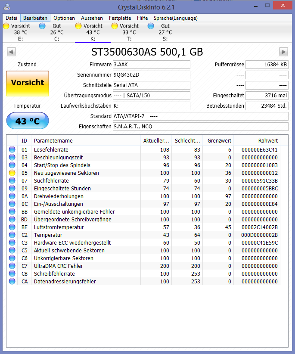Viewport: 295px width, 354px height.
Task: Click status orb for Übergeordnete Schreibvorgänge
Action: point(12,219)
